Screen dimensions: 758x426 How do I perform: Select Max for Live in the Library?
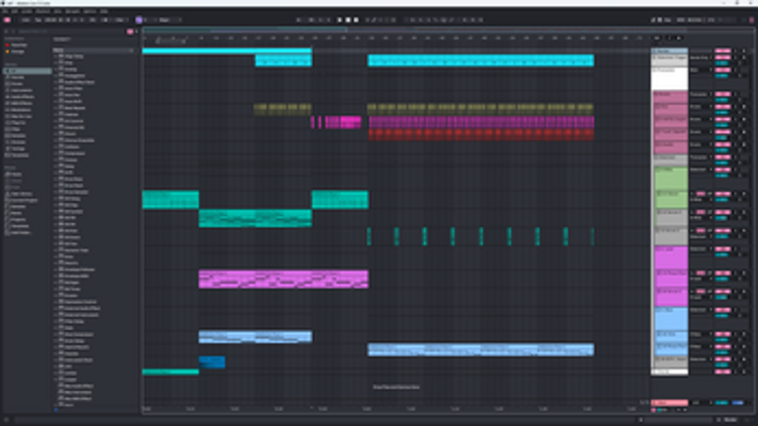click(21, 117)
